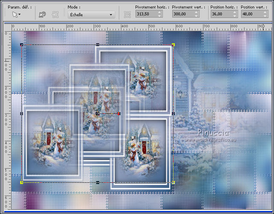Screen dimensions: 274x214
Task: Click the yellow top-right corner handle
Action: pos(174,45)
